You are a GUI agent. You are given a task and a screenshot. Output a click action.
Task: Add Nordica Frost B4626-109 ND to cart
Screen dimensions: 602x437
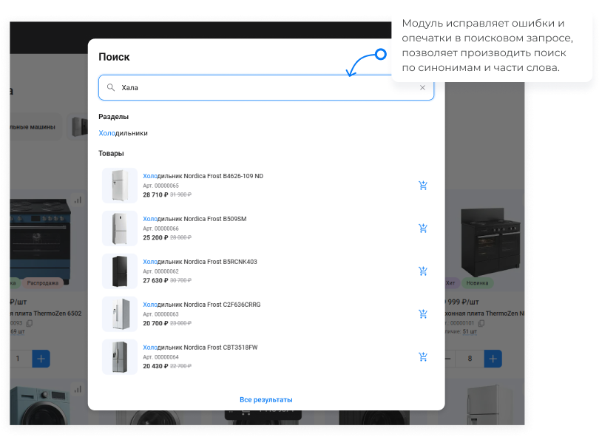[x=423, y=186]
